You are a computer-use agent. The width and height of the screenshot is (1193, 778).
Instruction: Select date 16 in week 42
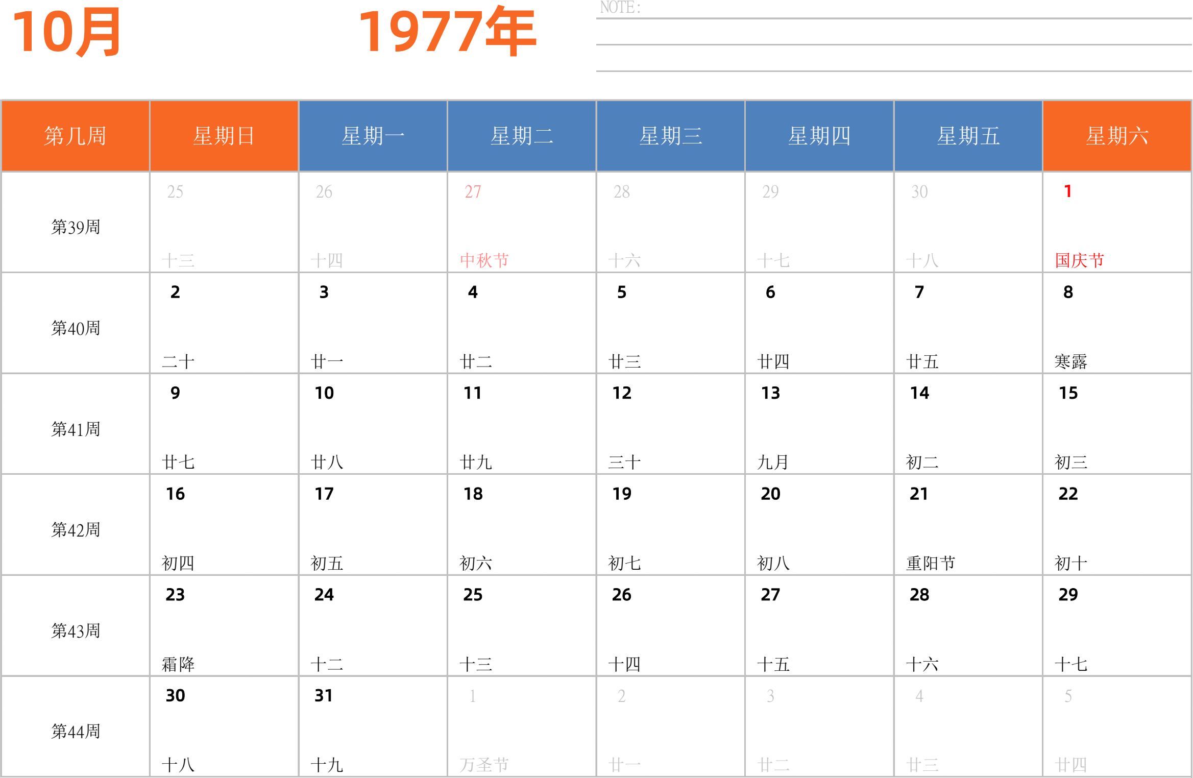pos(175,494)
